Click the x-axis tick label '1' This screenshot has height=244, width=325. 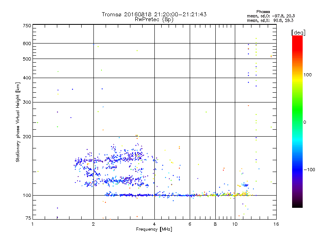[x=32, y=224]
